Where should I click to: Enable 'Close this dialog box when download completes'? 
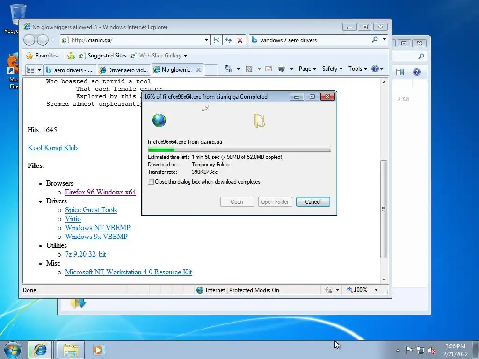151,182
